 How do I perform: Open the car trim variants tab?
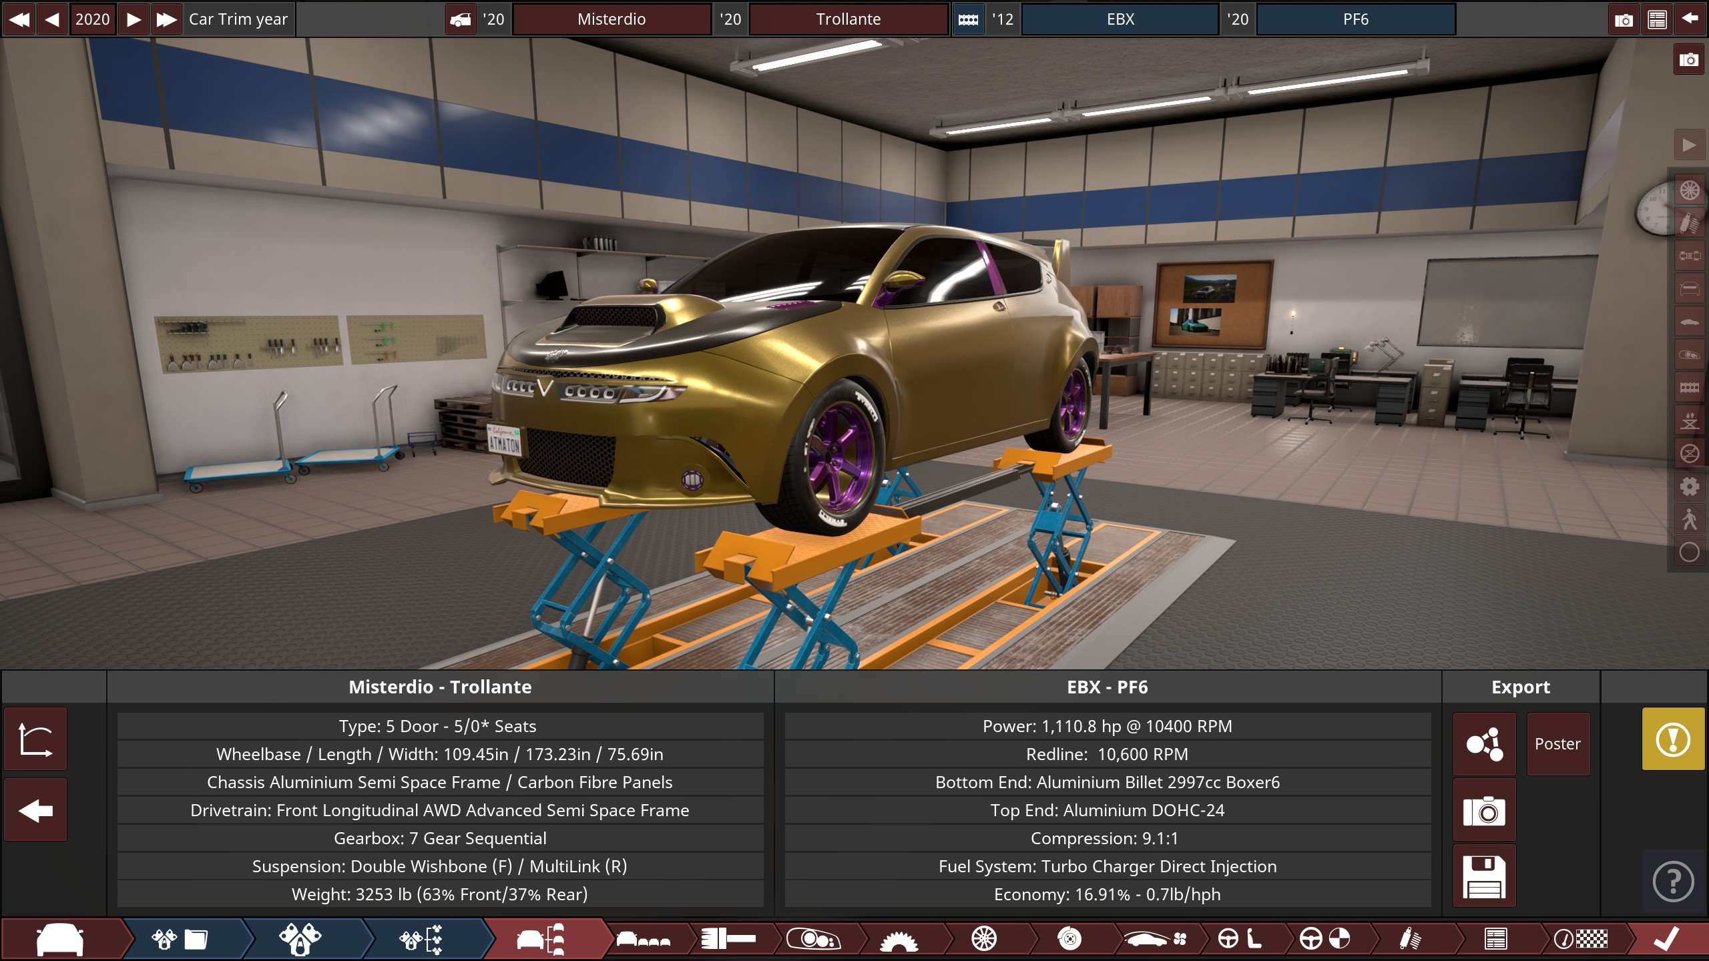(x=541, y=940)
